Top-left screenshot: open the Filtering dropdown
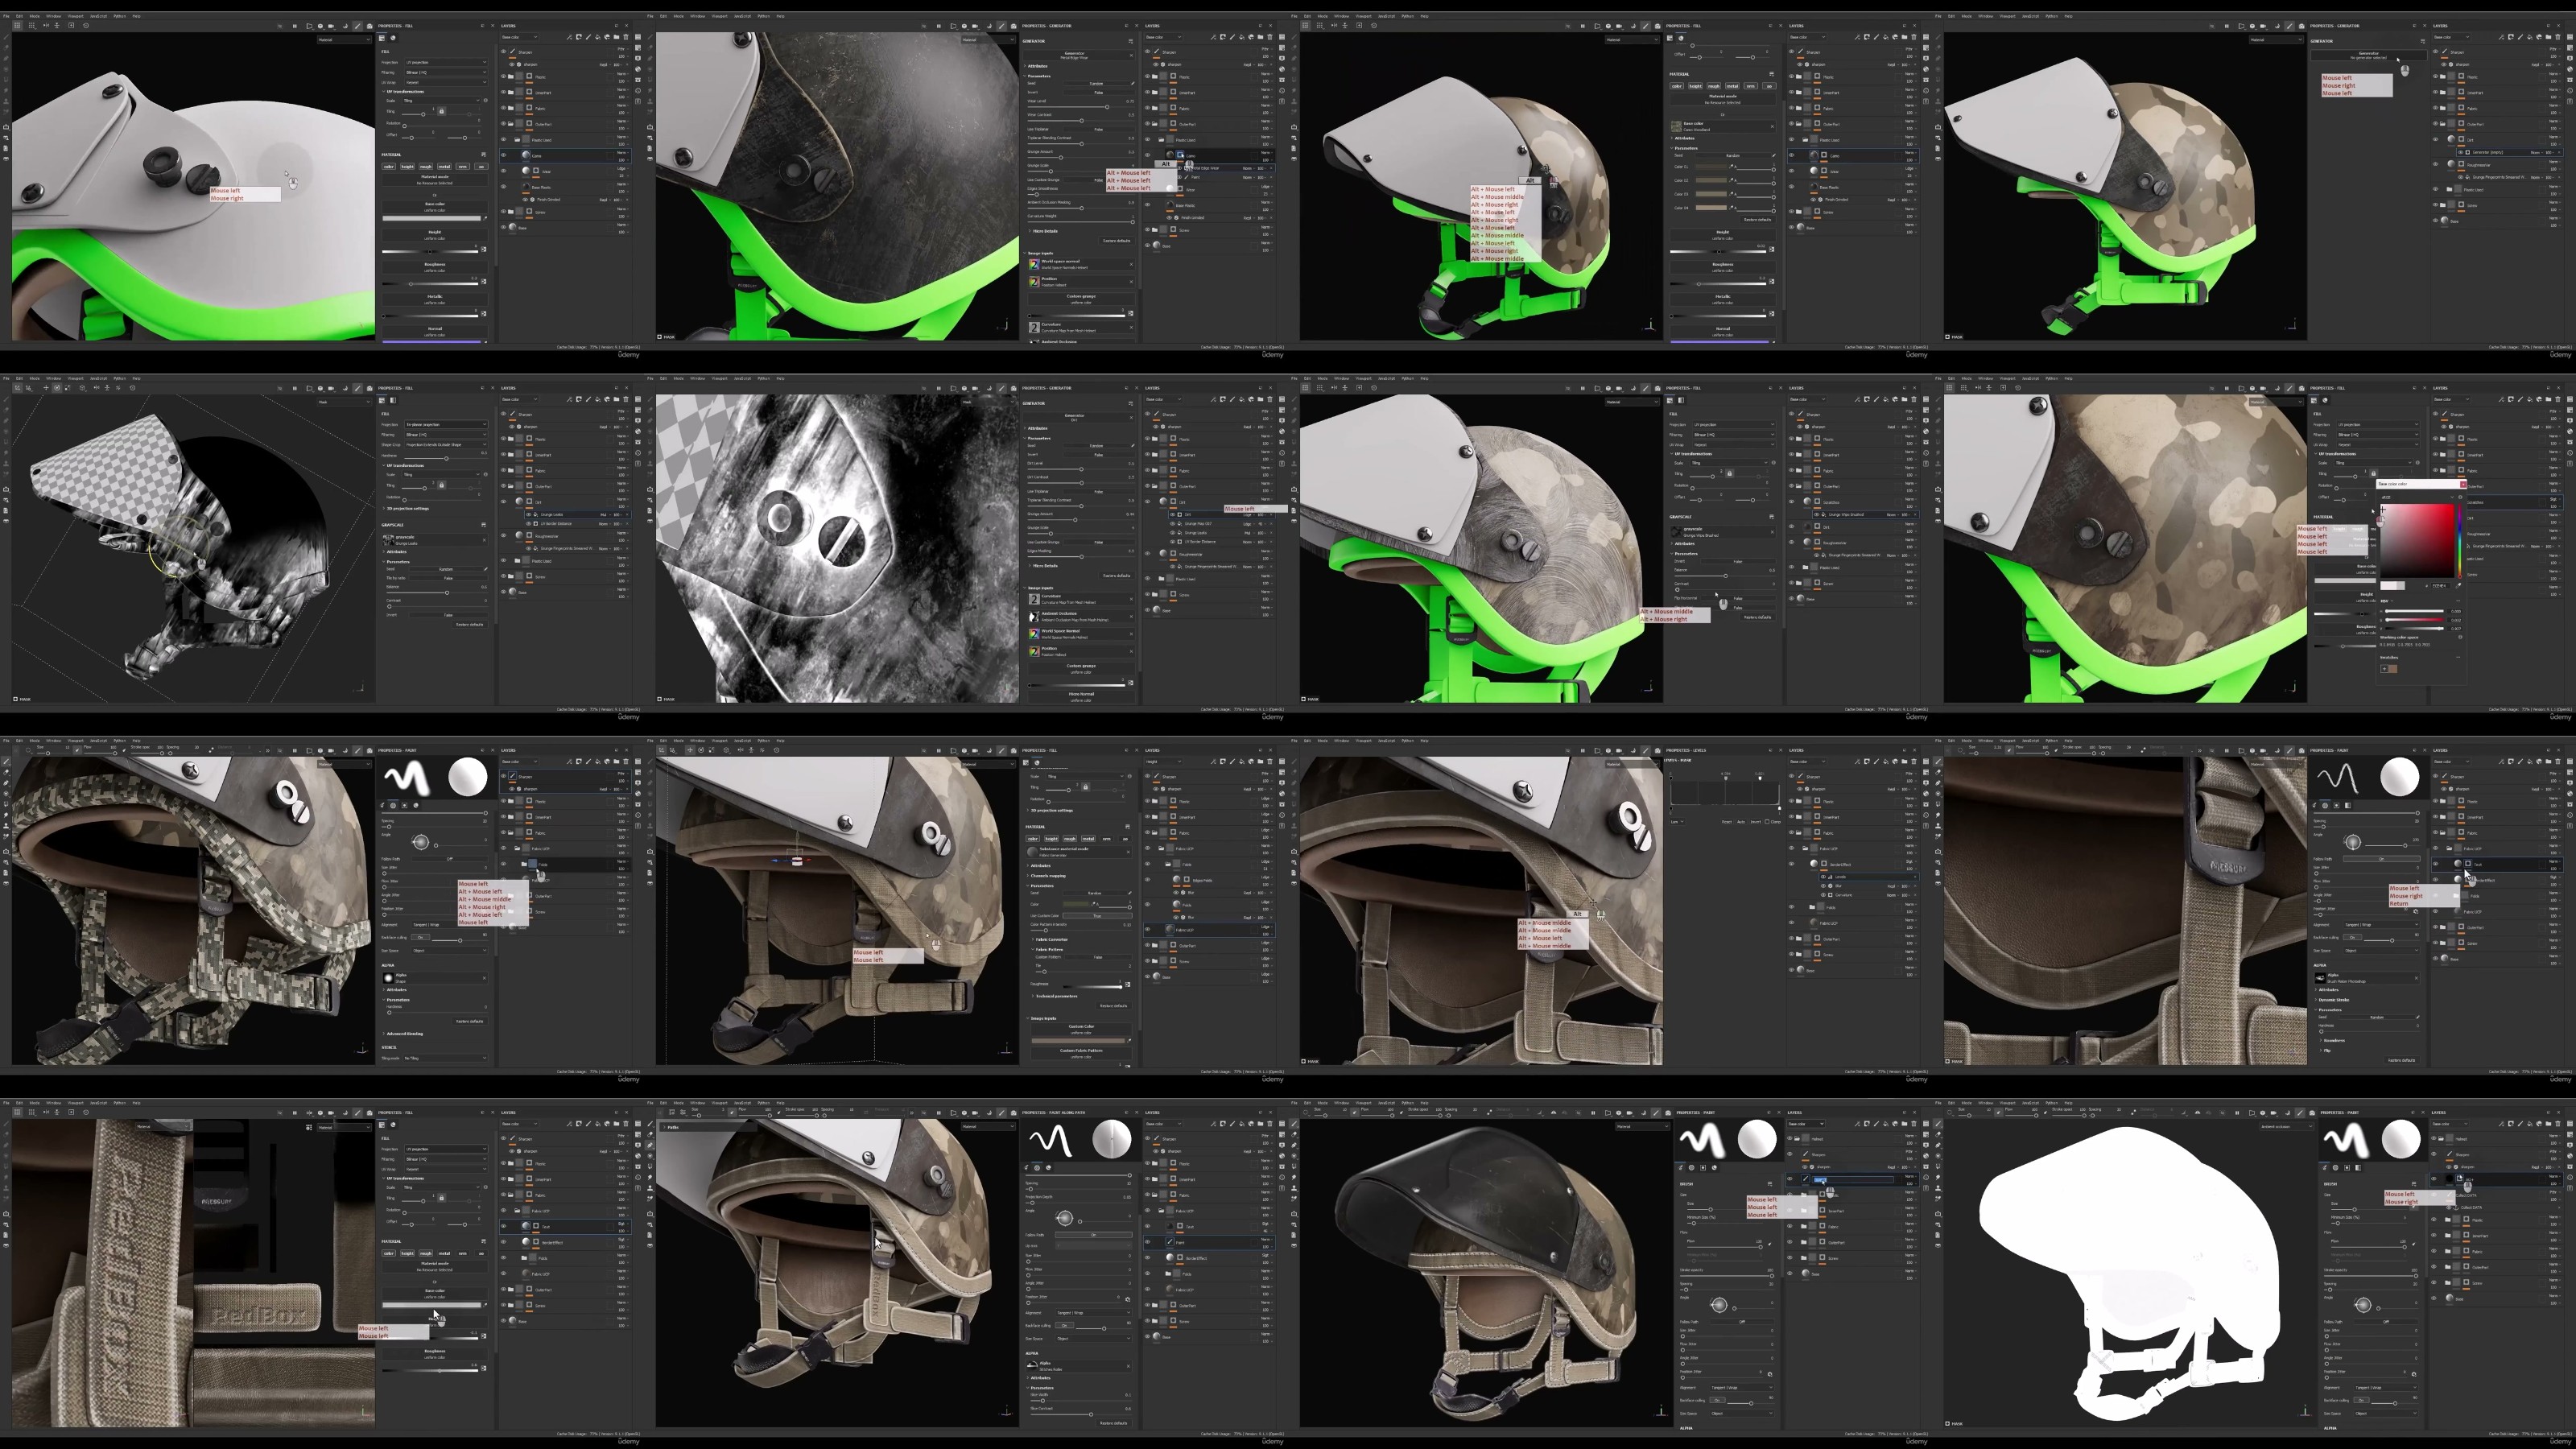This screenshot has height=1449, width=2576. [x=446, y=72]
